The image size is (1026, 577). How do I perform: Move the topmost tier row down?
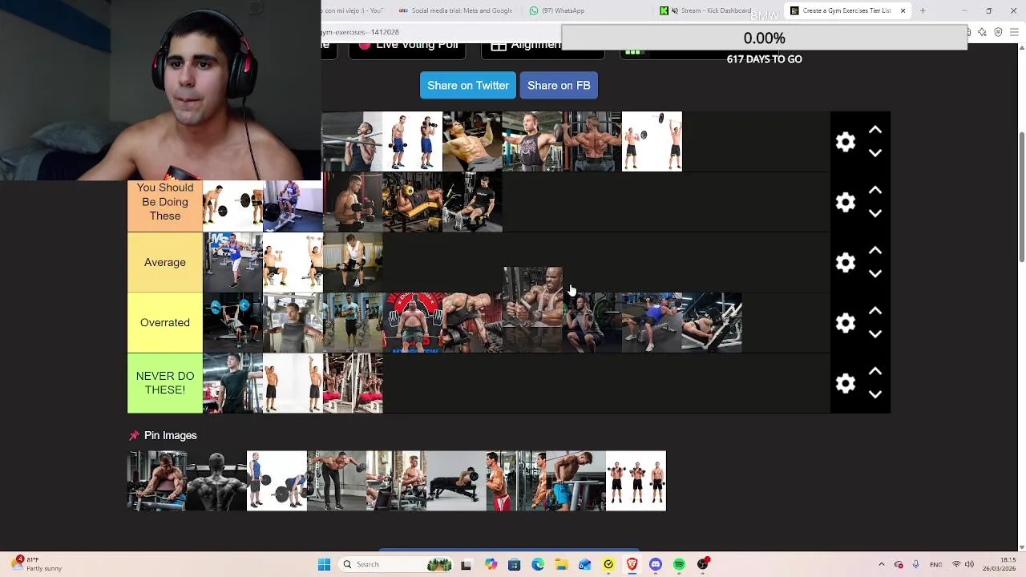(x=875, y=153)
